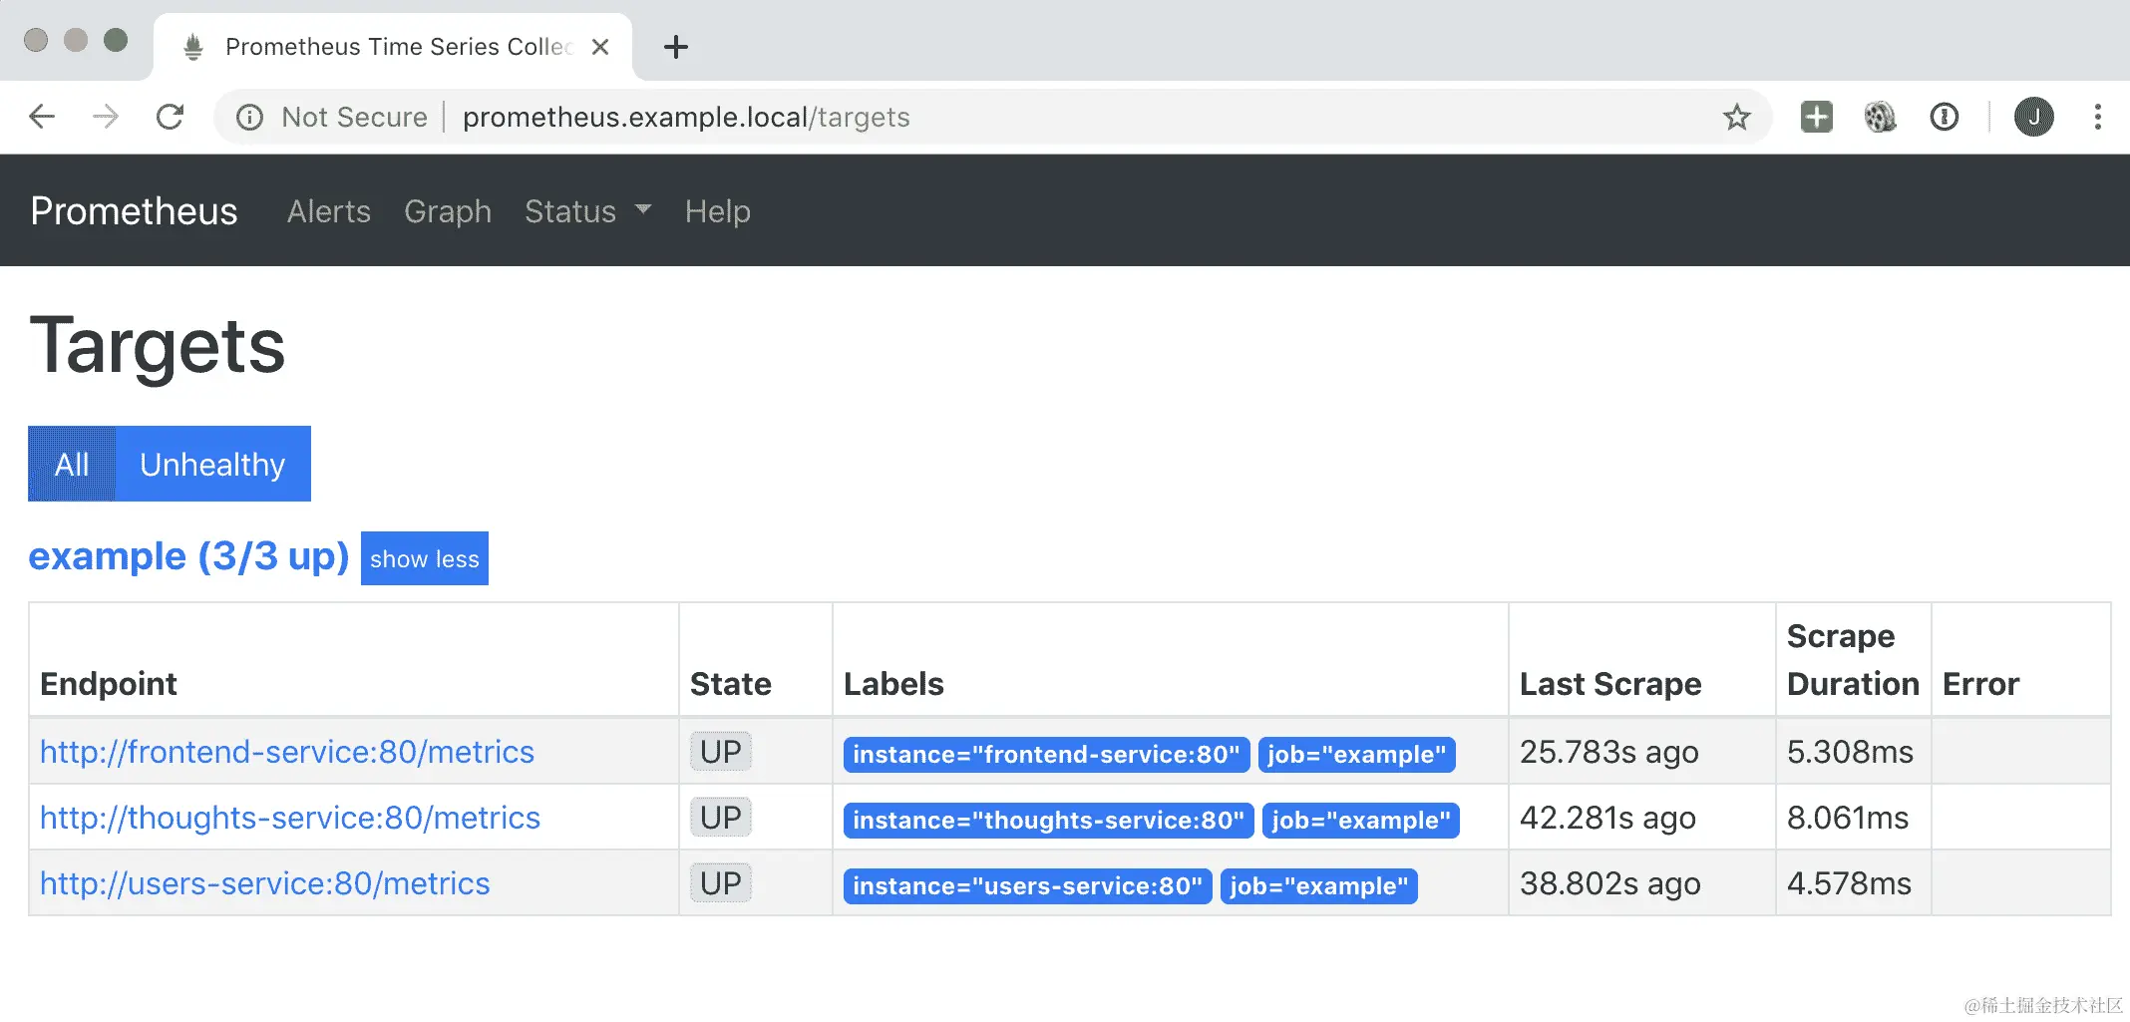Click the instance="frontend-service:80" label
This screenshot has width=2130, height=1022.
[1046, 755]
